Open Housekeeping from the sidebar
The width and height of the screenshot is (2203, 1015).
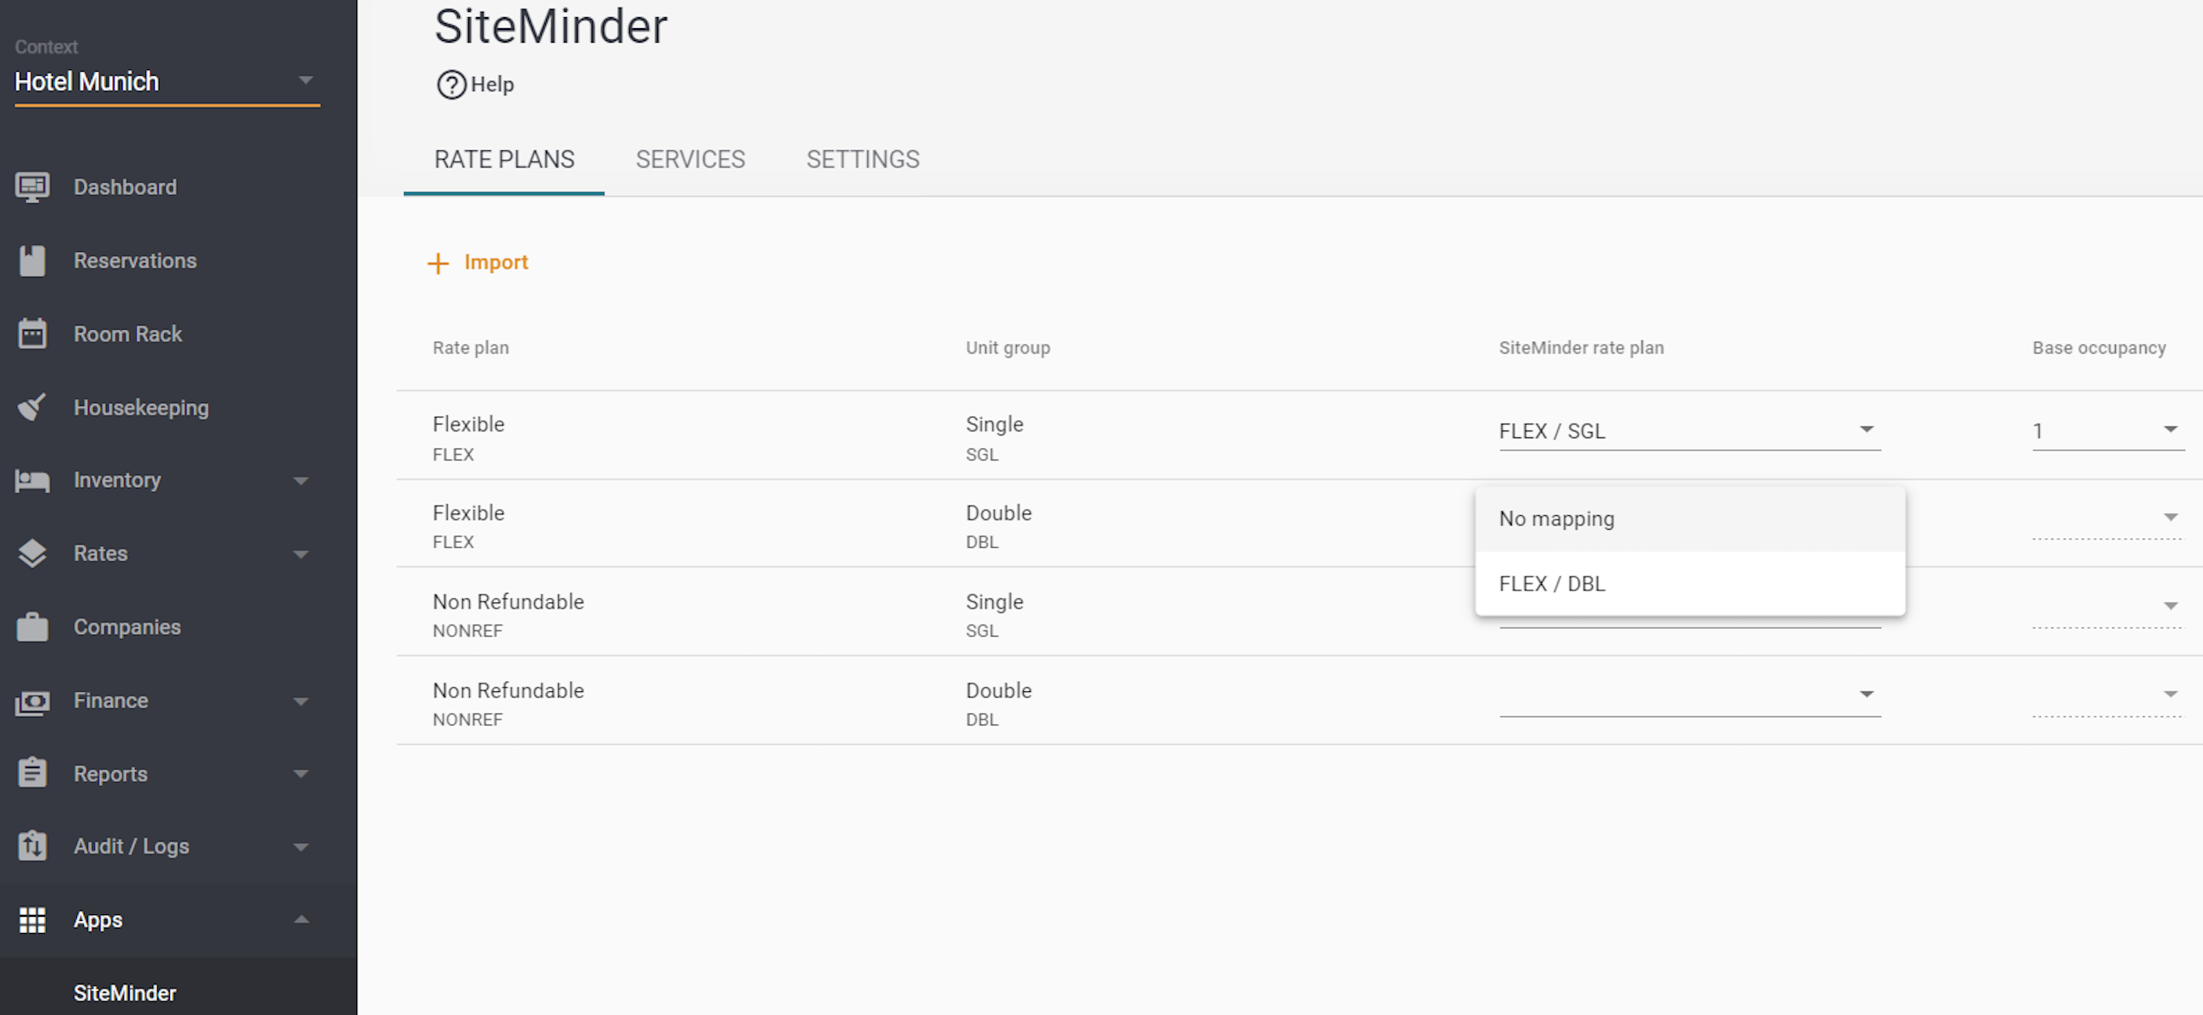[141, 408]
